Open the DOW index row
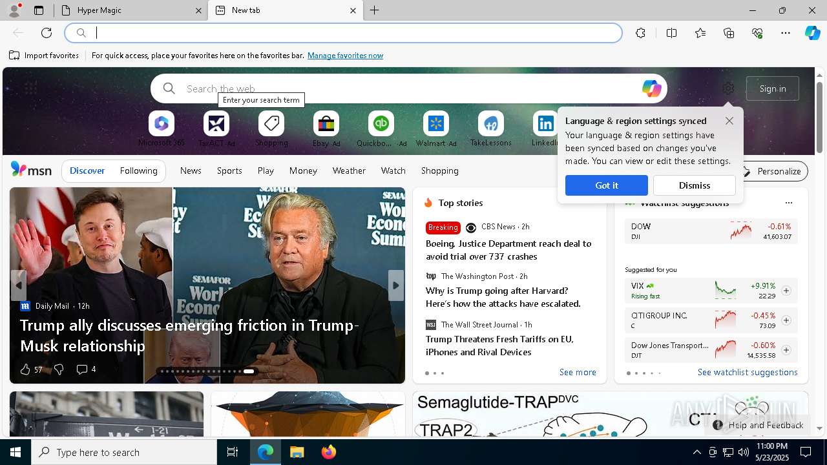The width and height of the screenshot is (827, 465). pos(711,231)
